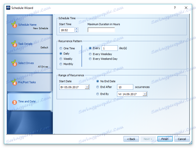Click the Maximum Duration in Hours field

click(101, 30)
